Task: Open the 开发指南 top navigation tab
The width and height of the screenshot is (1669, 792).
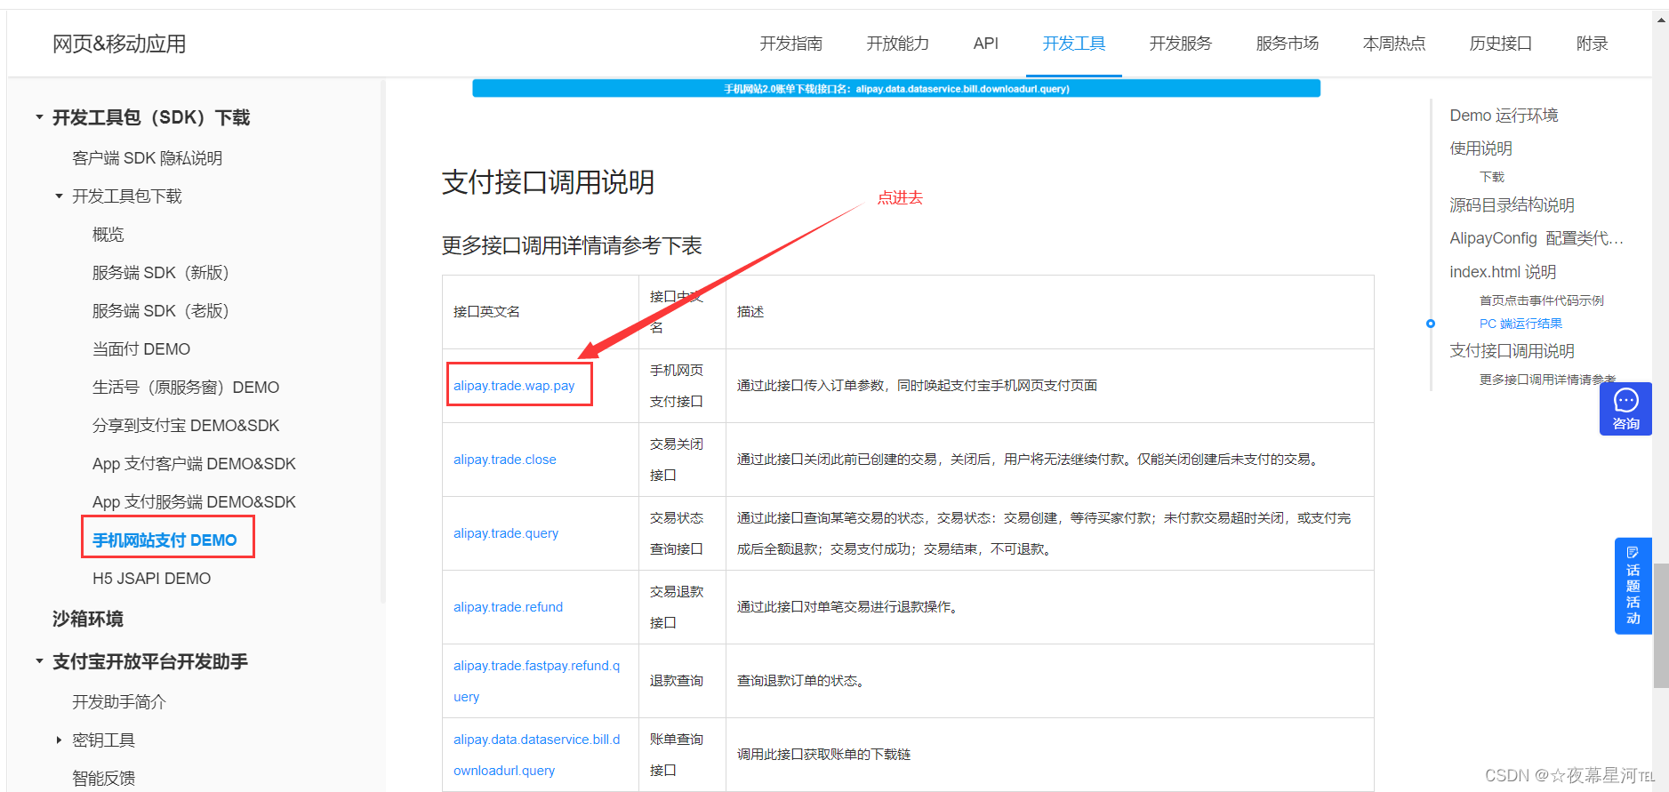Action: point(790,44)
